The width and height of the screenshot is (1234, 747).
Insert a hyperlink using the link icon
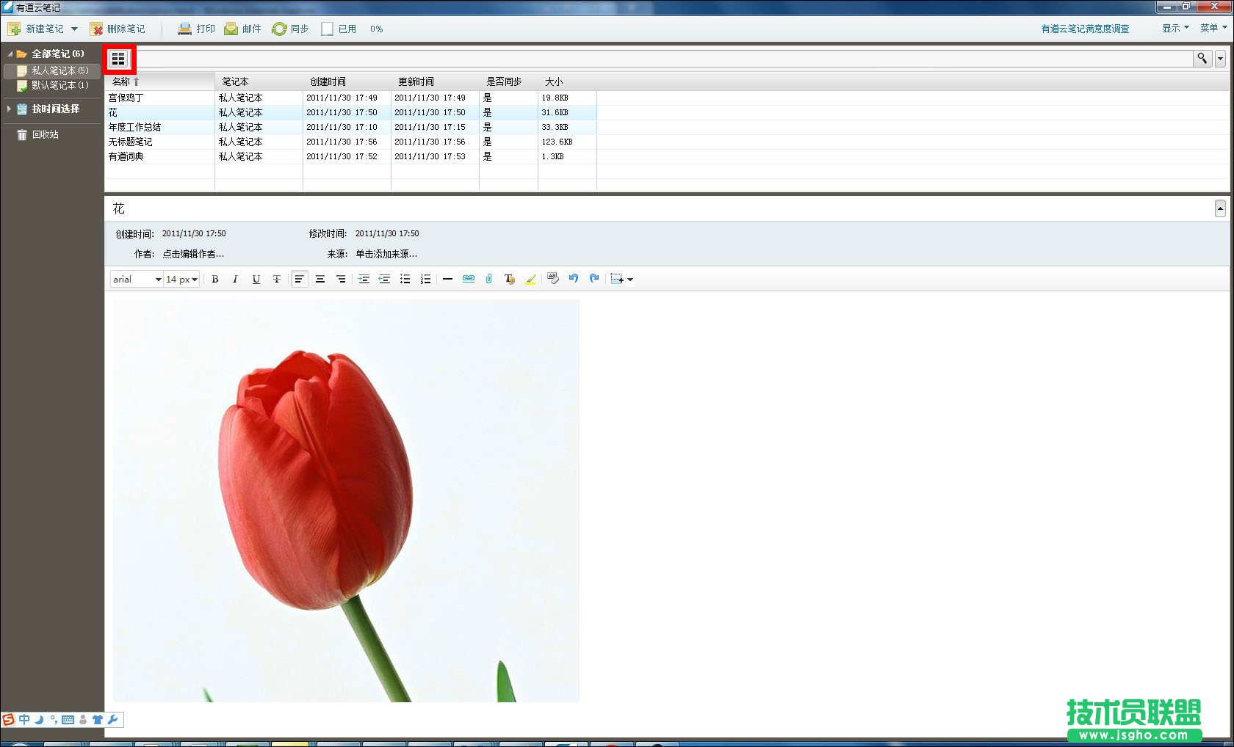(468, 279)
